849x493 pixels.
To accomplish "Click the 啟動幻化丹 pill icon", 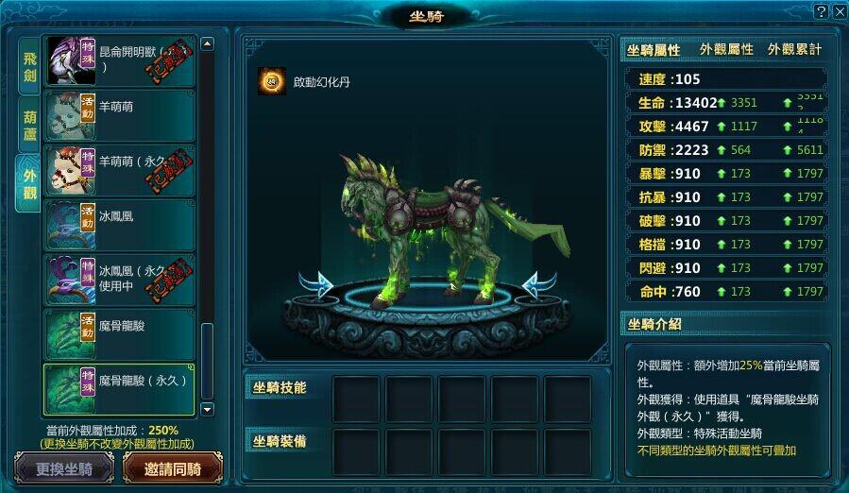I will coord(272,81).
